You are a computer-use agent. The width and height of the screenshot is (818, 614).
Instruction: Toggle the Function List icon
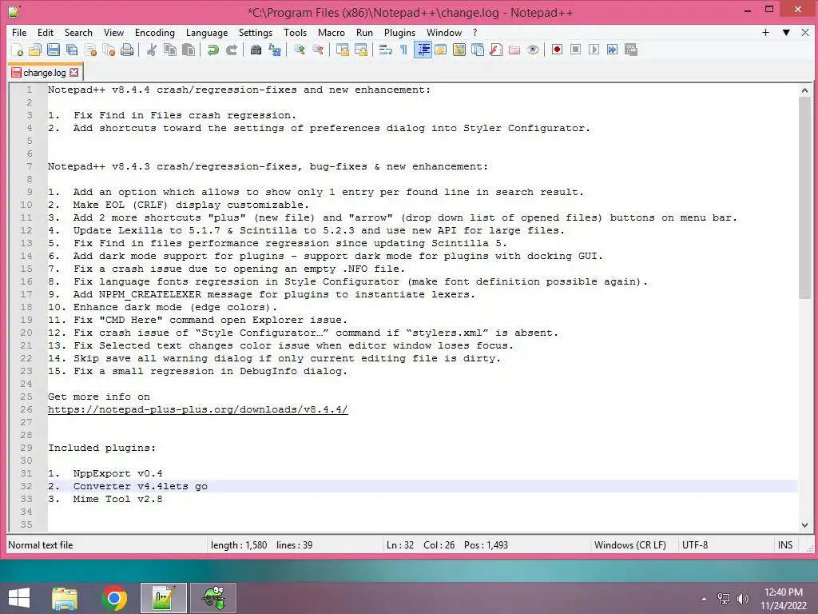tap(496, 50)
